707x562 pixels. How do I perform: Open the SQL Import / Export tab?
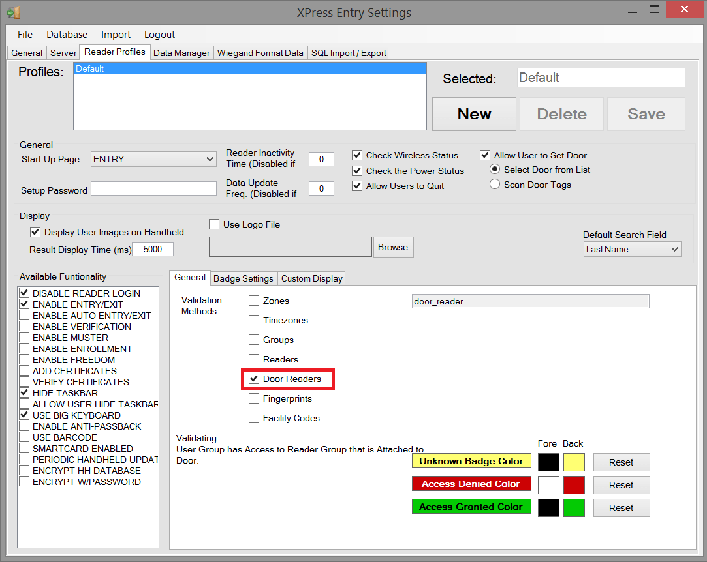349,53
